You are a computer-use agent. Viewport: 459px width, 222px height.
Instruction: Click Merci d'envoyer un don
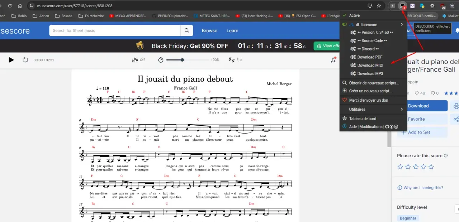tap(373, 100)
